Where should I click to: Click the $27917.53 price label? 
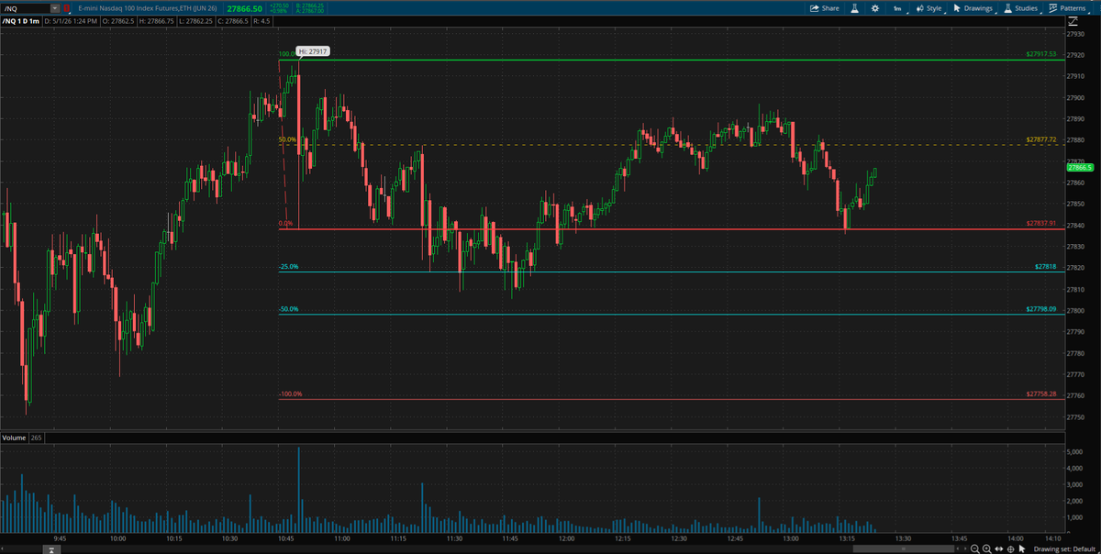(1041, 54)
